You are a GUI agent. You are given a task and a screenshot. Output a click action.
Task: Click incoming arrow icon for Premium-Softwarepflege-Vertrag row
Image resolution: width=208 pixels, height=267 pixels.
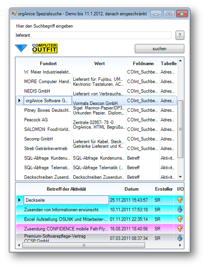(180, 238)
